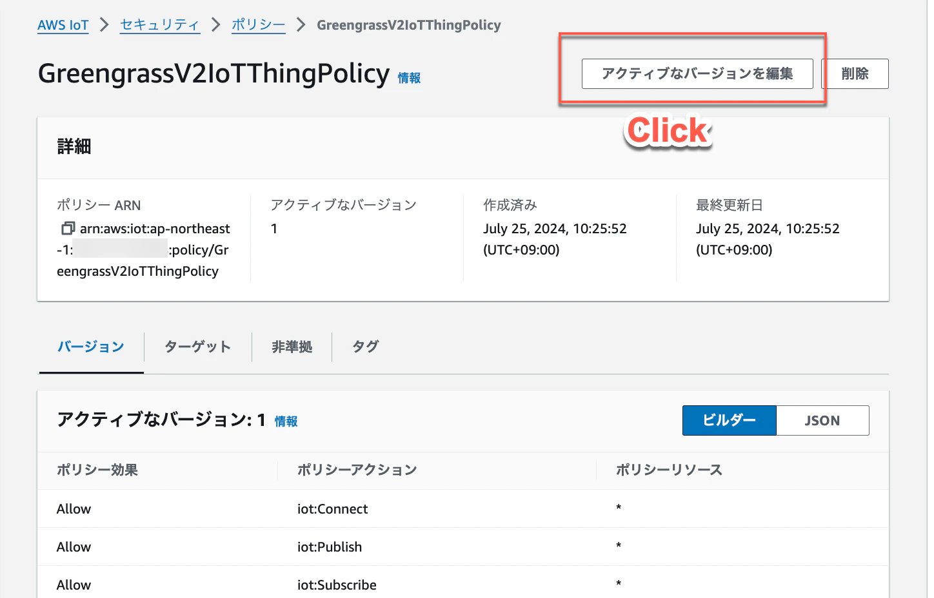The width and height of the screenshot is (934, 598).
Task: Click the ポリシー ARN field label
Action: (x=99, y=205)
